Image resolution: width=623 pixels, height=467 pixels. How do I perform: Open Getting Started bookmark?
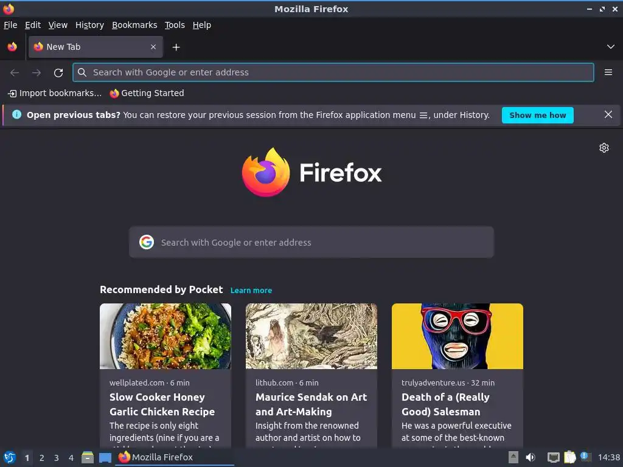pyautogui.click(x=147, y=93)
